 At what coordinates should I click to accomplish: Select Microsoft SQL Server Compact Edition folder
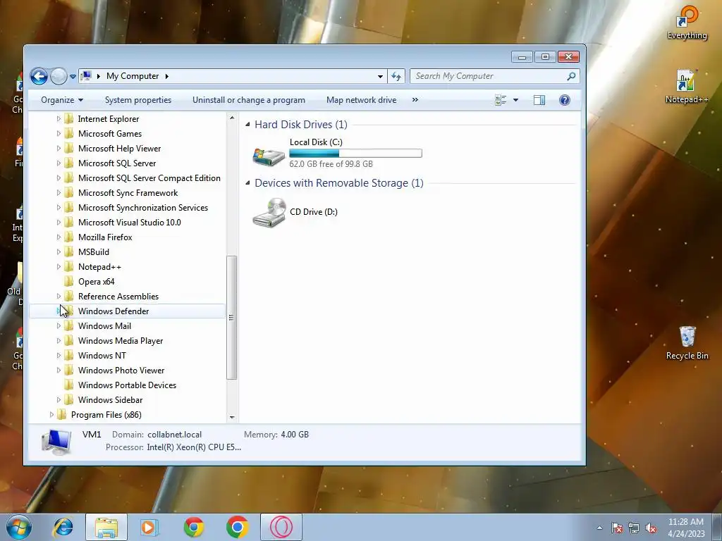pos(149,178)
